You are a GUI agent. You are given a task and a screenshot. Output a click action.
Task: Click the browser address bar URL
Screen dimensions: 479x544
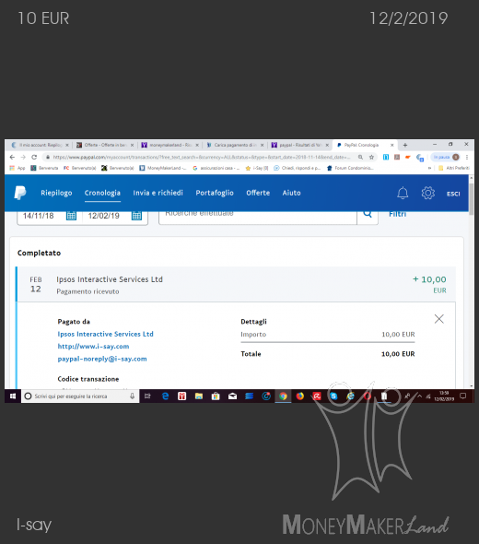point(201,157)
